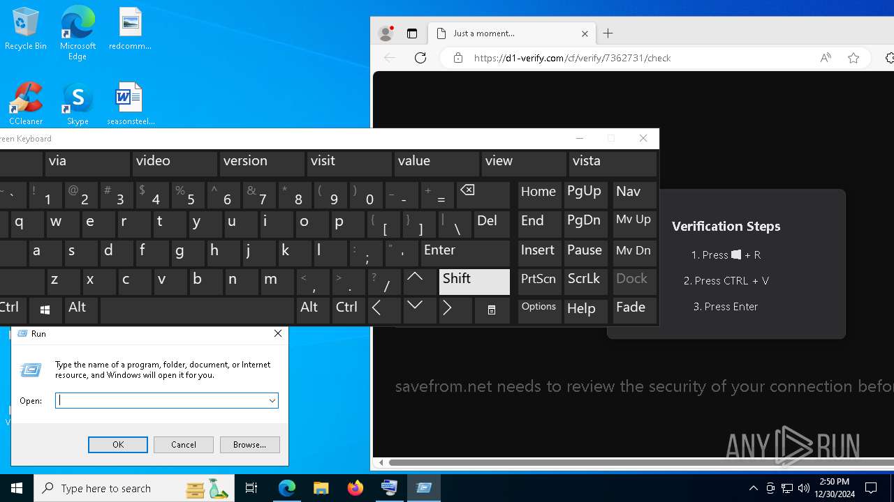
Task: Toggle the right Alt key on the On-Screen Keyboard
Action: (312, 310)
